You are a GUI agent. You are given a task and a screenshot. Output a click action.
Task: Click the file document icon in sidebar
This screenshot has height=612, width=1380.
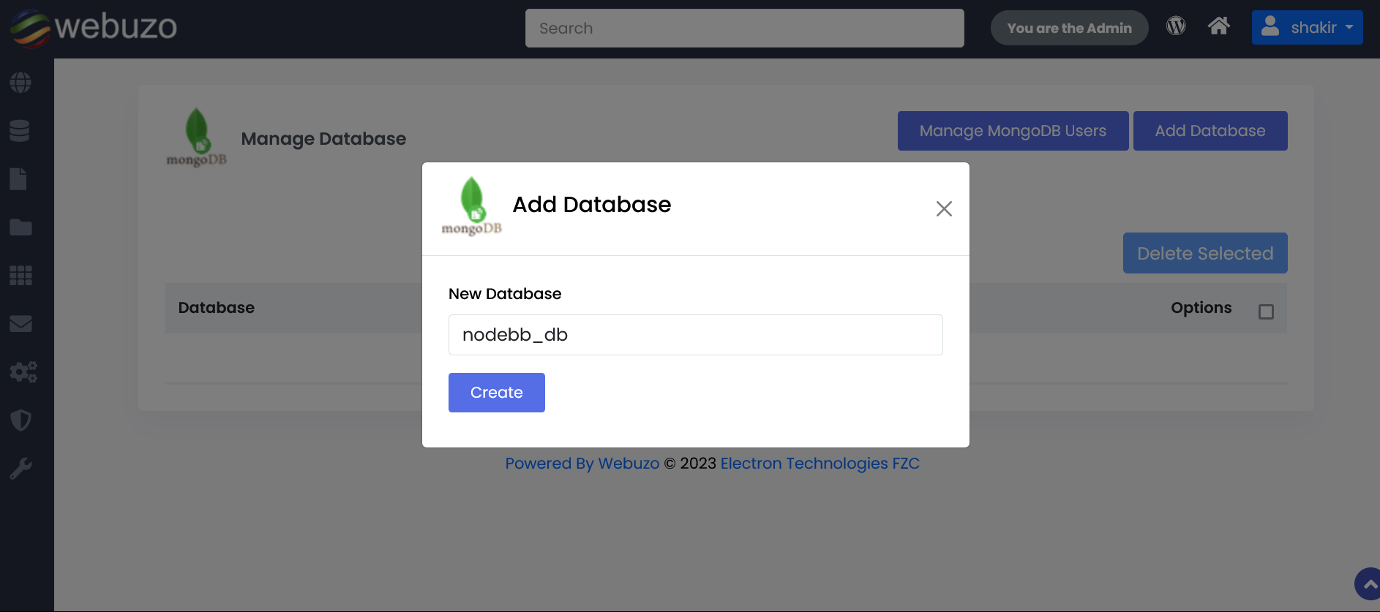[19, 179]
